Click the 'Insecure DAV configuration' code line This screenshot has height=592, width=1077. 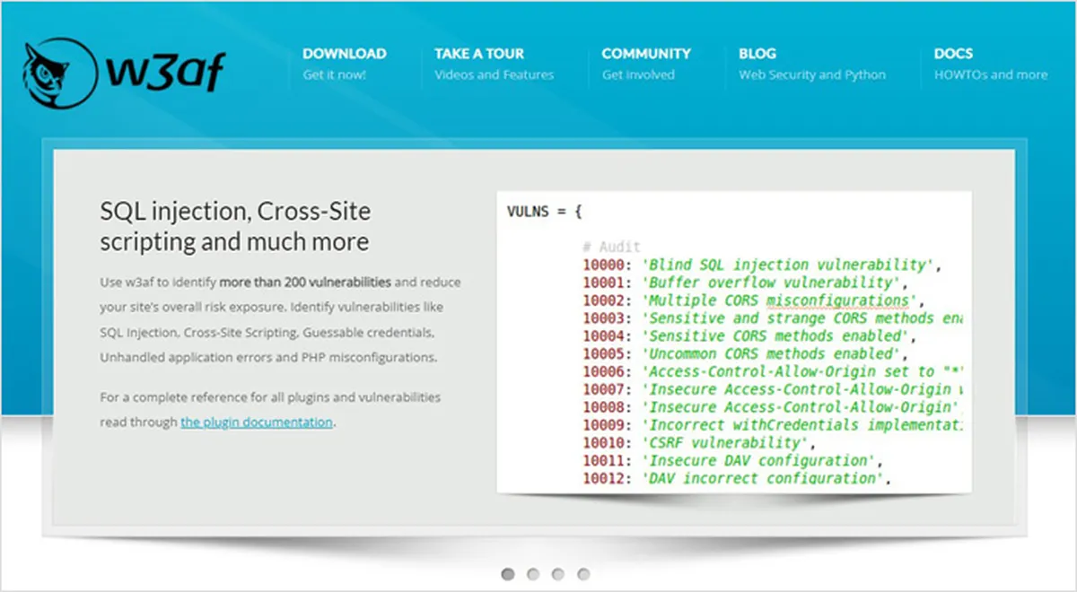731,460
